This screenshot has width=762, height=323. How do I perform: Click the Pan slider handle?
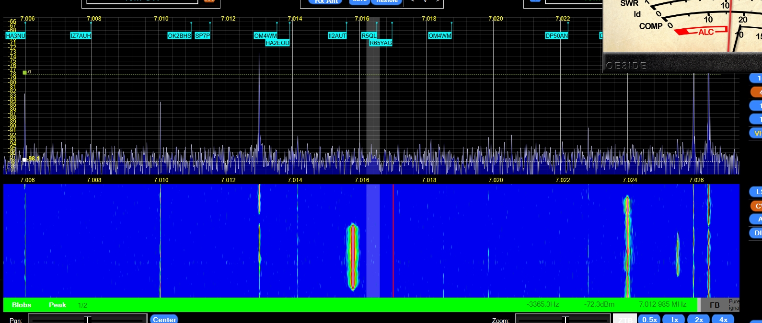[88, 319]
